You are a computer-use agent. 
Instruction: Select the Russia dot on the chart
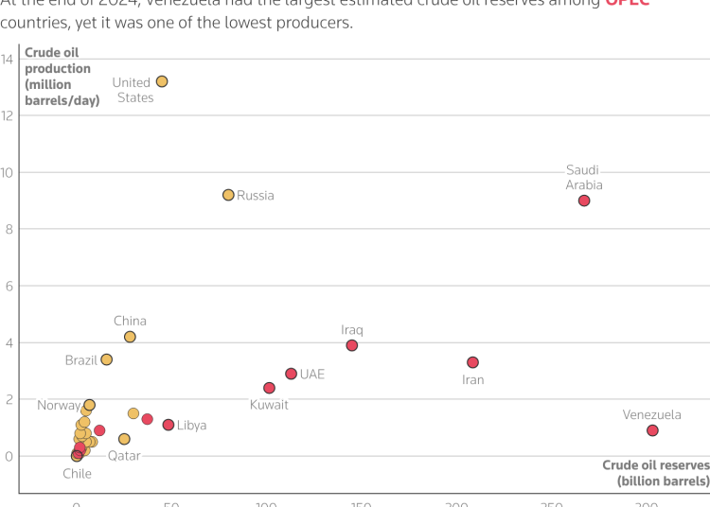tap(228, 195)
